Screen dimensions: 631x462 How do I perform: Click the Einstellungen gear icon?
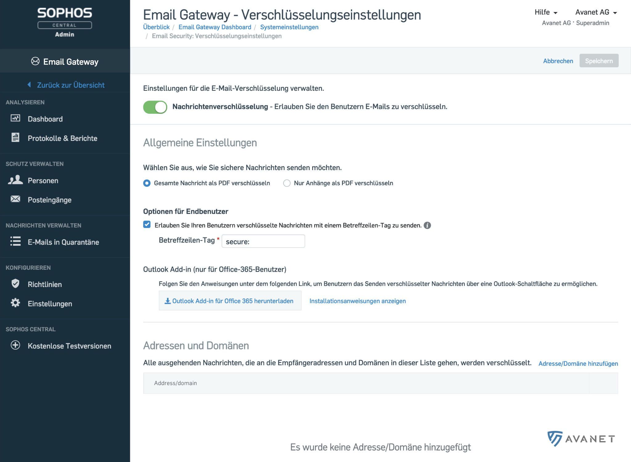point(15,303)
